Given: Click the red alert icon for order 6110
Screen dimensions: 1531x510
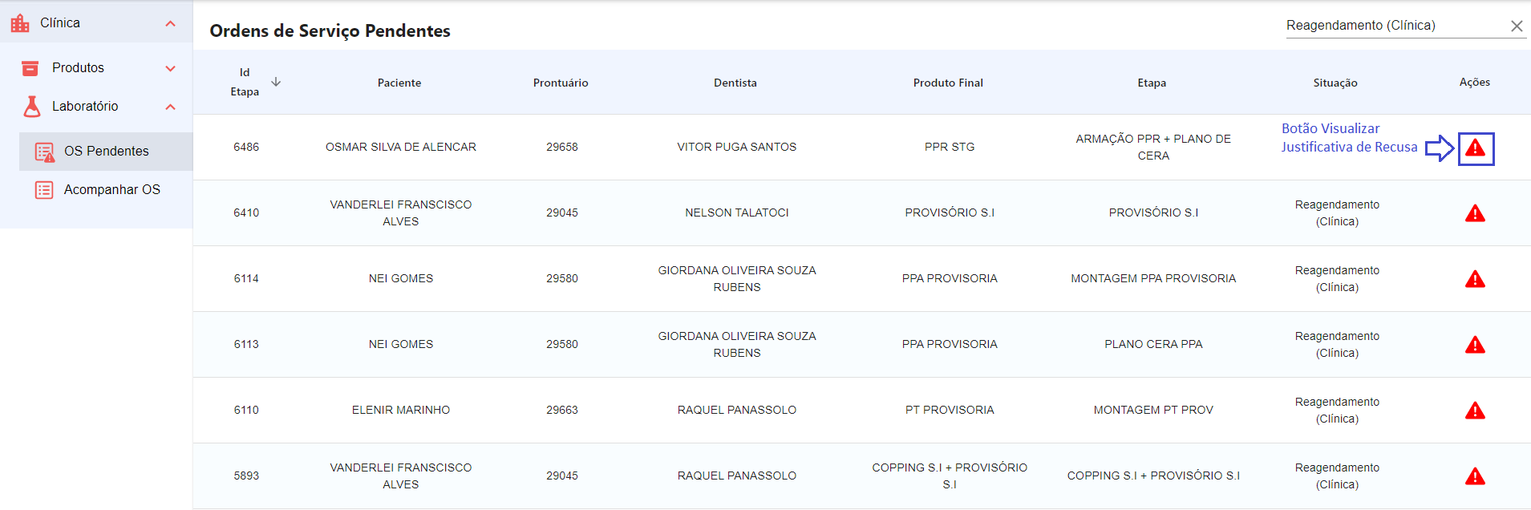Looking at the screenshot, I should tap(1475, 411).
